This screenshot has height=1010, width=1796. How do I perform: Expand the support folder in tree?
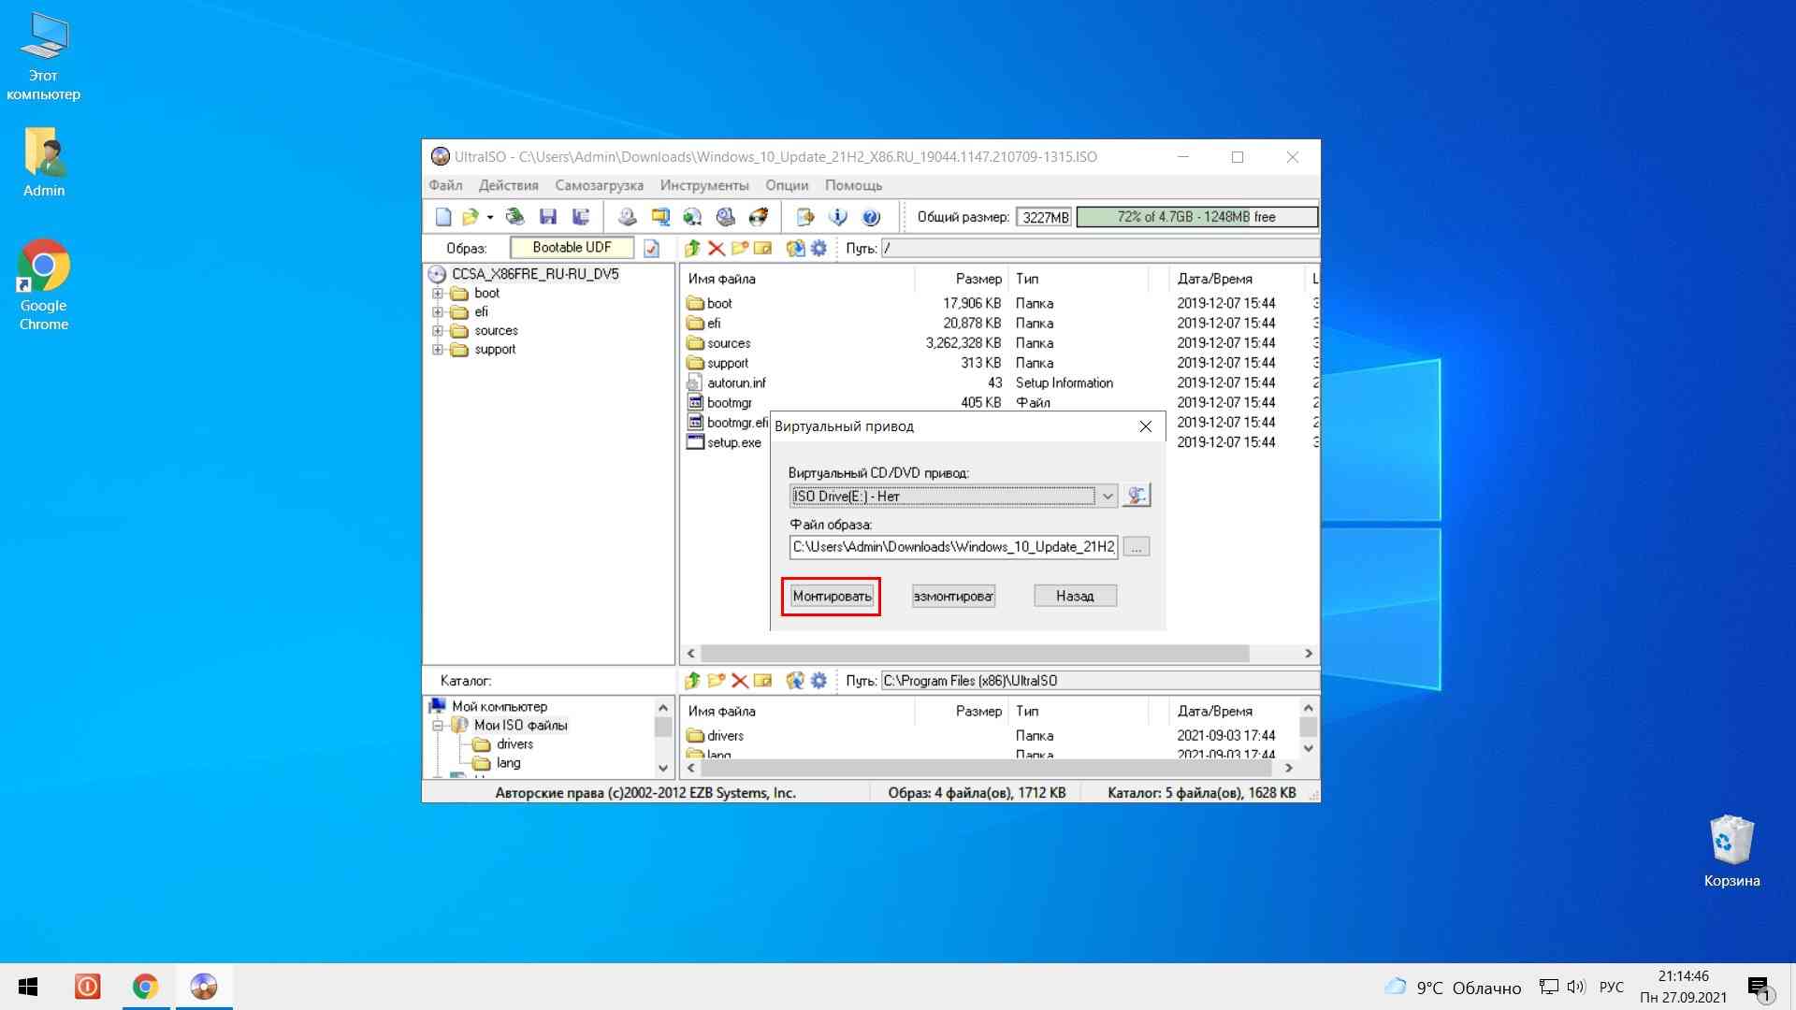[x=437, y=350]
